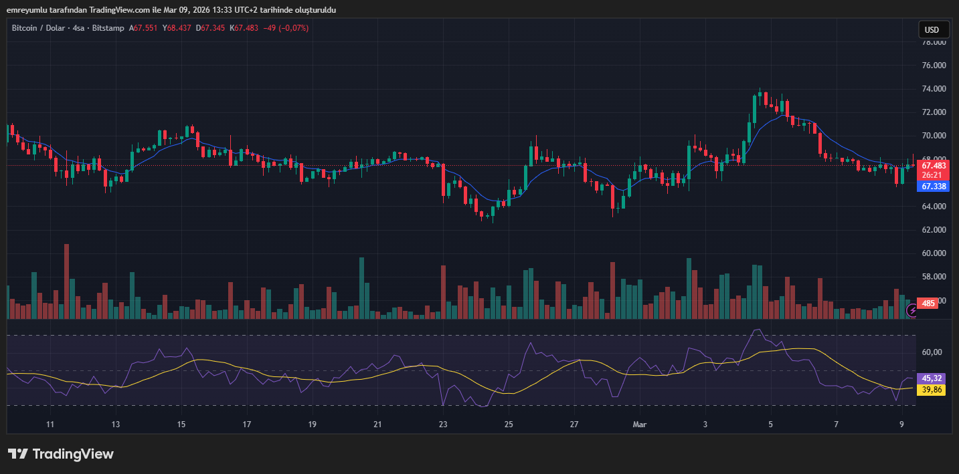
Task: Click the 23 date on the time axis
Action: tap(442, 425)
